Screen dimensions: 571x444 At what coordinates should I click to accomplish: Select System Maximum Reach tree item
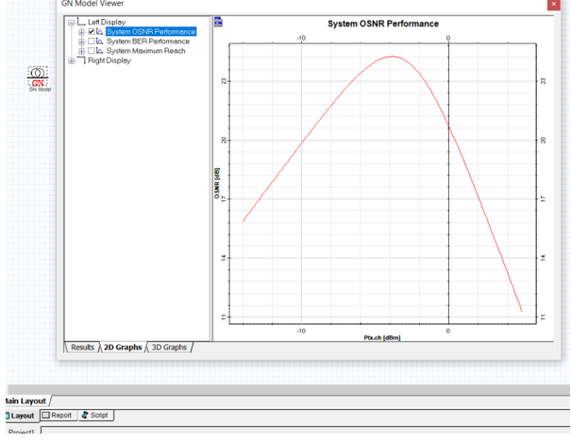pyautogui.click(x=145, y=51)
